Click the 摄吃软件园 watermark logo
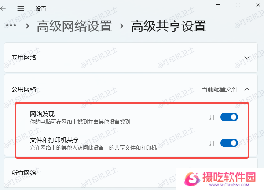 [x=220, y=179]
